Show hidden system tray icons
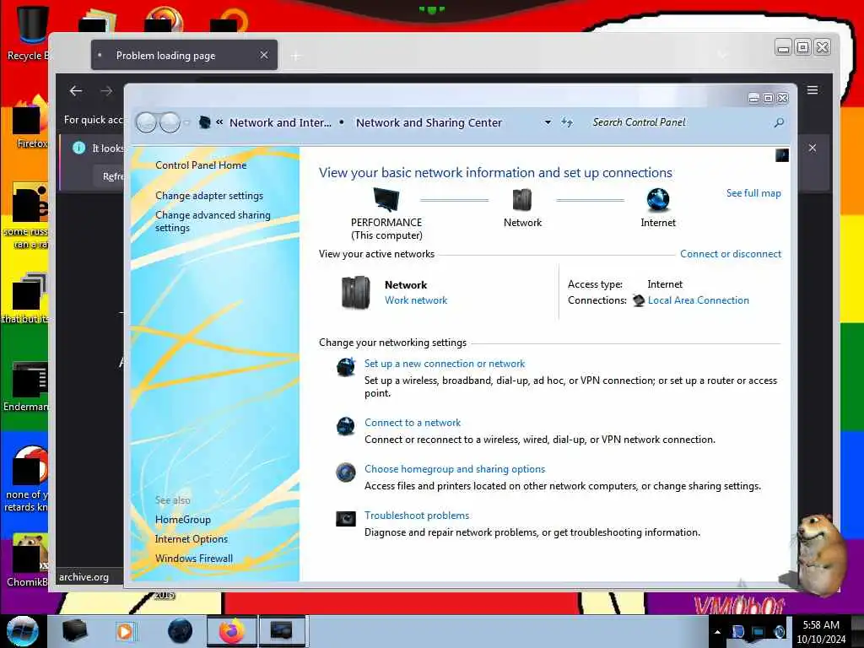The image size is (864, 648). pos(717,631)
